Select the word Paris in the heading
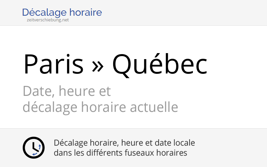This screenshot has height=167, width=267. [x=53, y=64]
